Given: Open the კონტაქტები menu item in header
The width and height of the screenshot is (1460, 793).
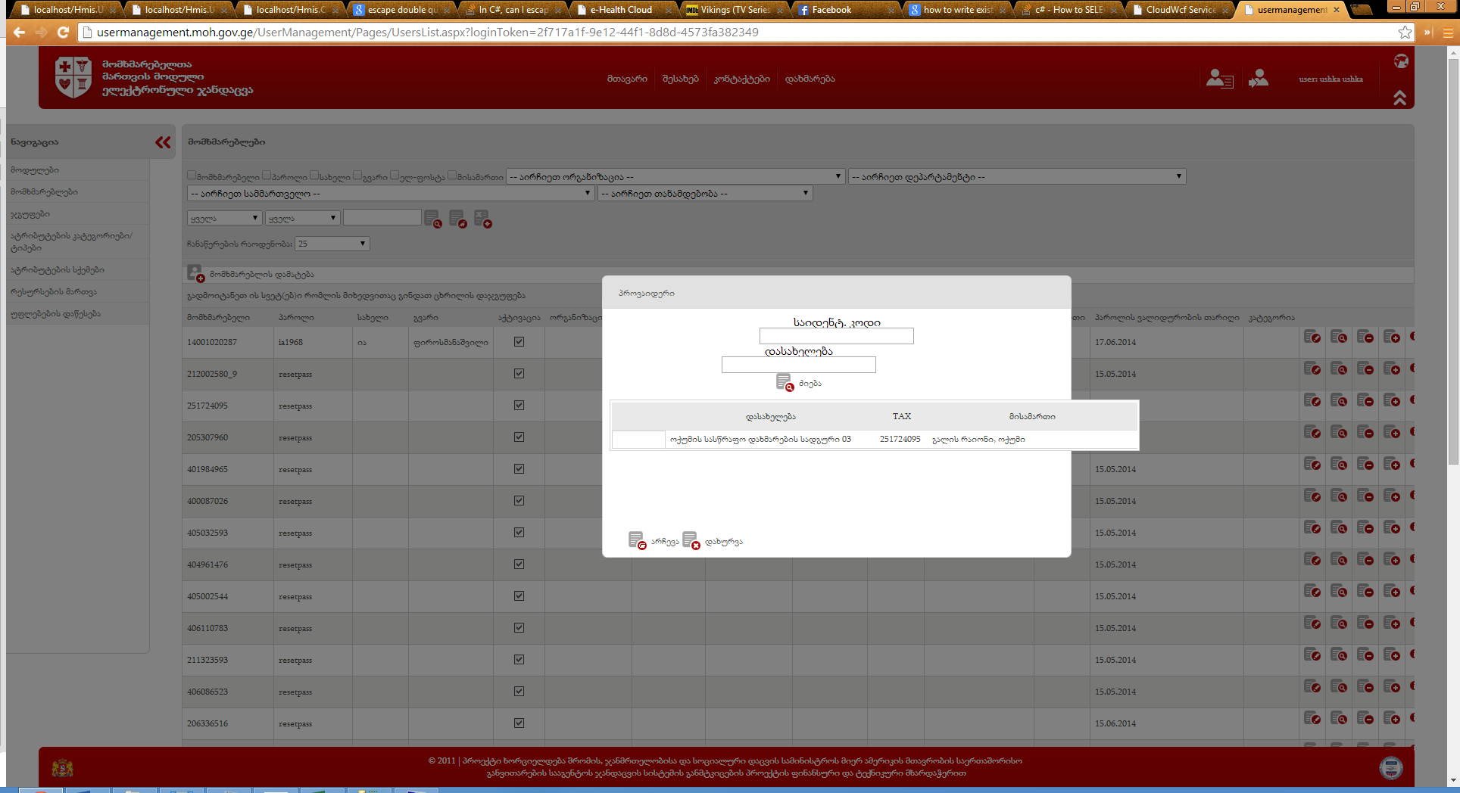Looking at the screenshot, I should [741, 79].
